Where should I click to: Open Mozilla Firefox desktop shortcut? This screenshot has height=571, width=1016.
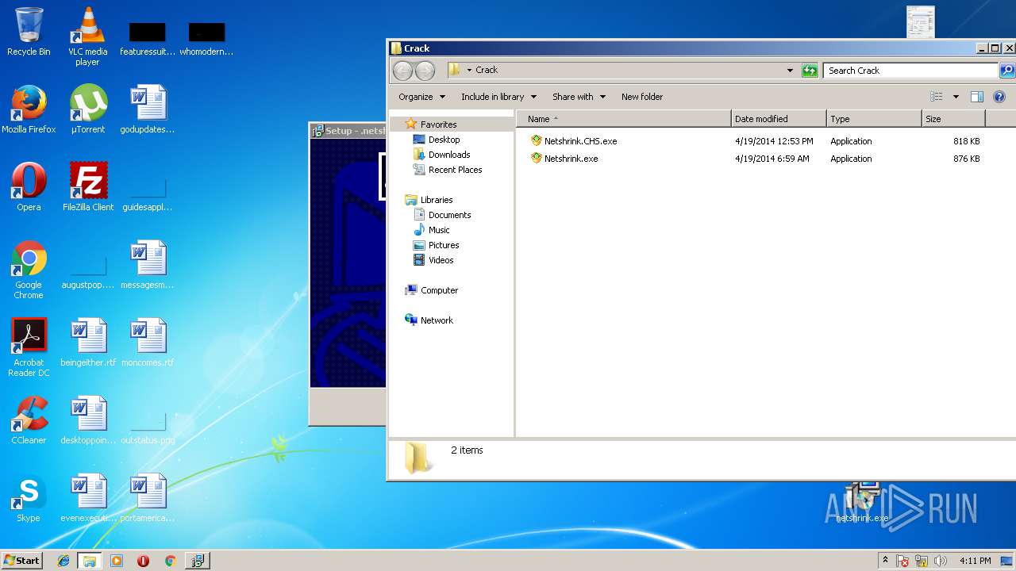click(x=29, y=109)
